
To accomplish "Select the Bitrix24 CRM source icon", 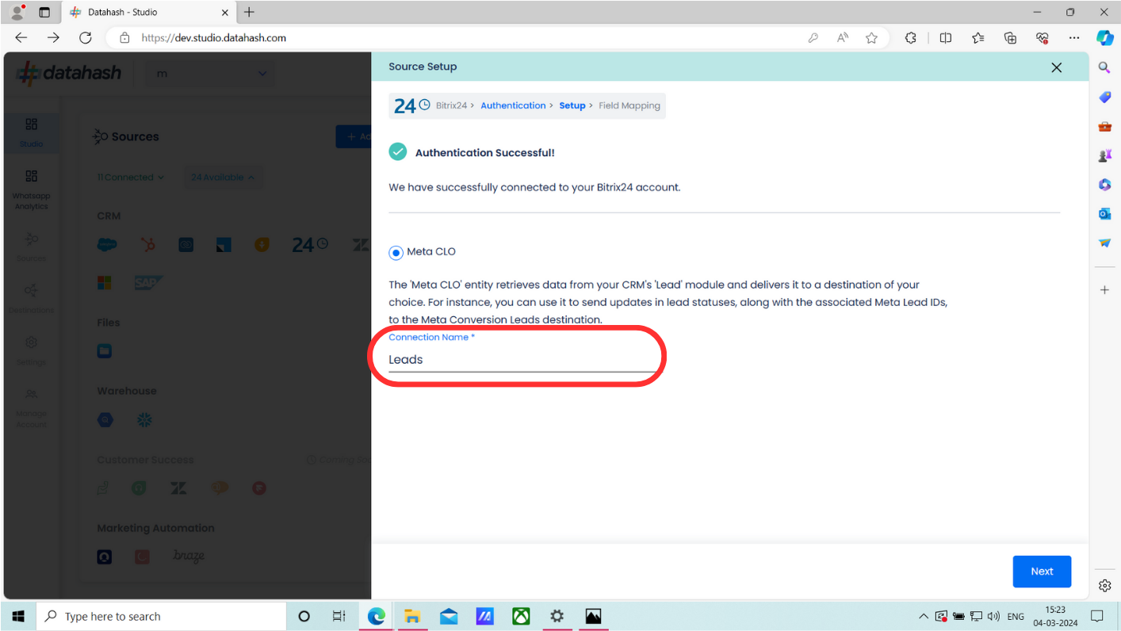I will 309,245.
